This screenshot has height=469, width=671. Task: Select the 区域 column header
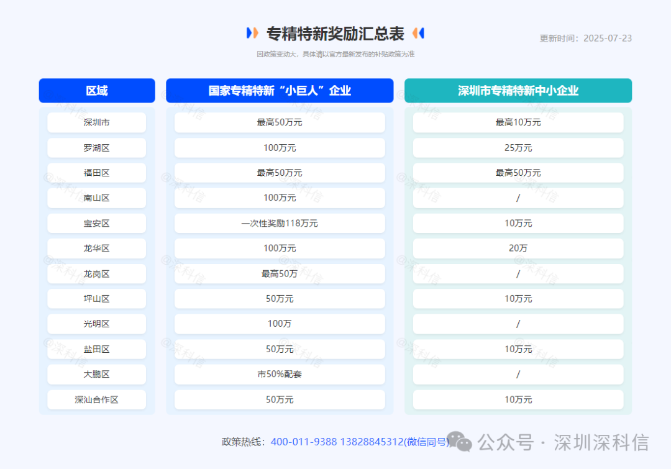[96, 91]
